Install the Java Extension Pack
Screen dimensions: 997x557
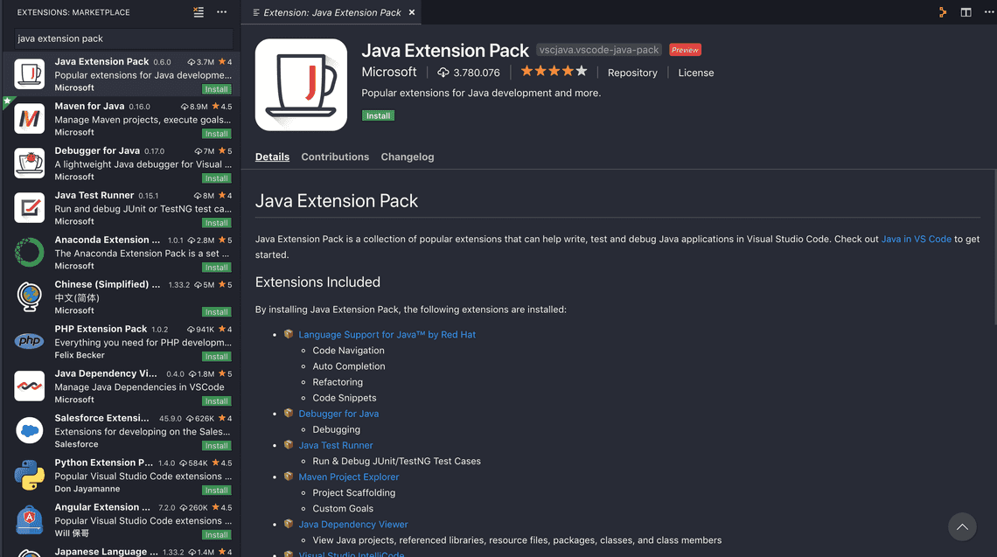pyautogui.click(x=378, y=115)
